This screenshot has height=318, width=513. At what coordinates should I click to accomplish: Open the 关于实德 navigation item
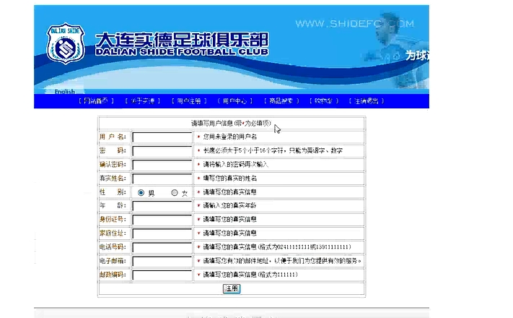tap(143, 101)
